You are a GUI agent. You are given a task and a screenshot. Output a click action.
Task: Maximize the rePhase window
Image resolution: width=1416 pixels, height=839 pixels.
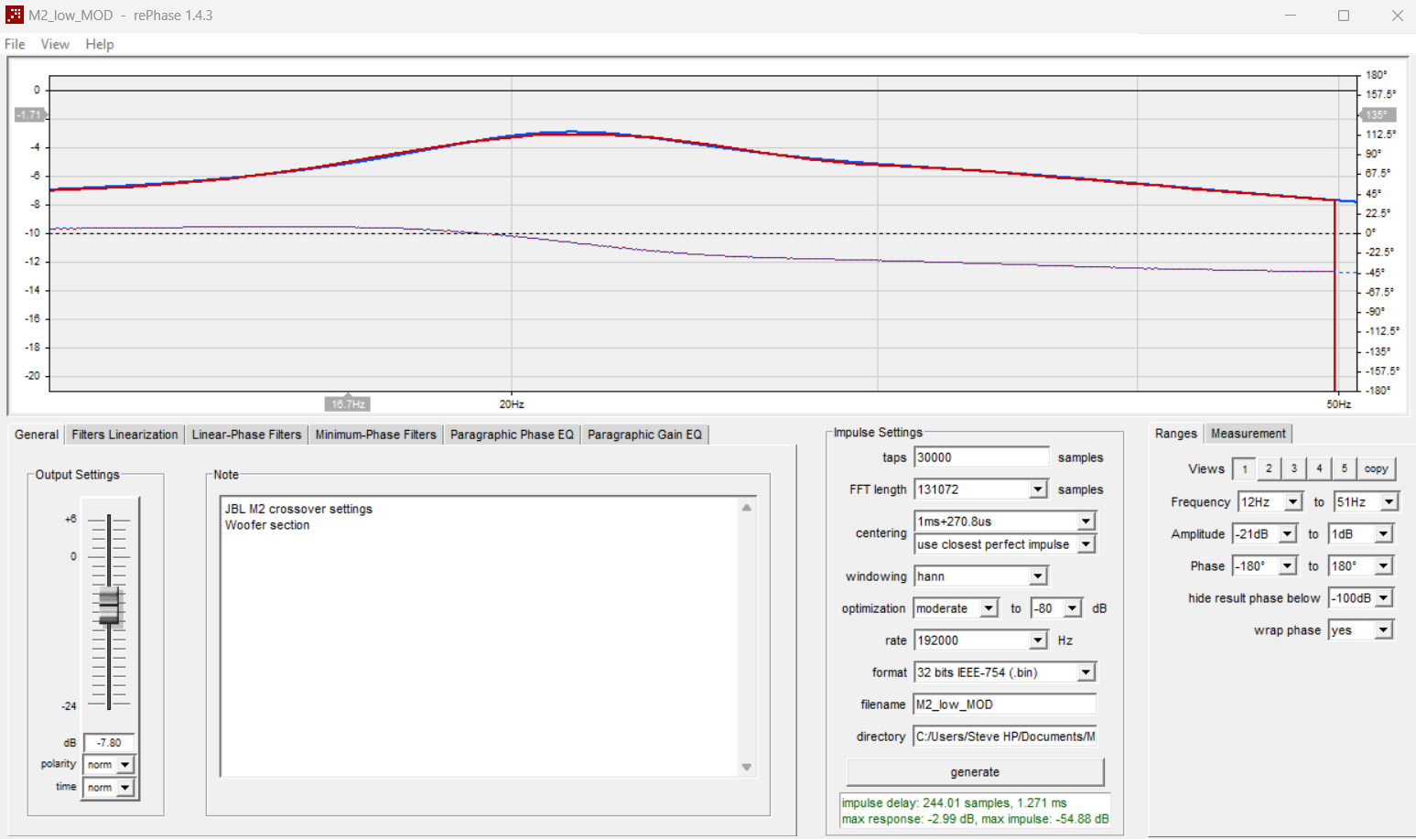(x=1344, y=16)
